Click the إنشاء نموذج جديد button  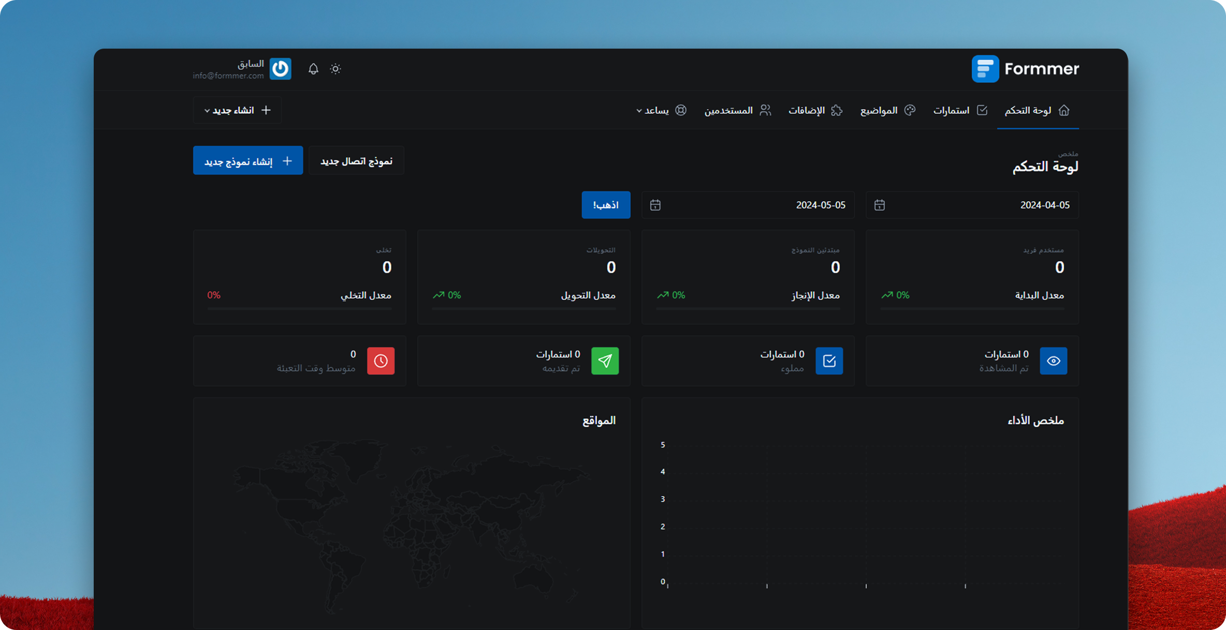click(x=248, y=161)
